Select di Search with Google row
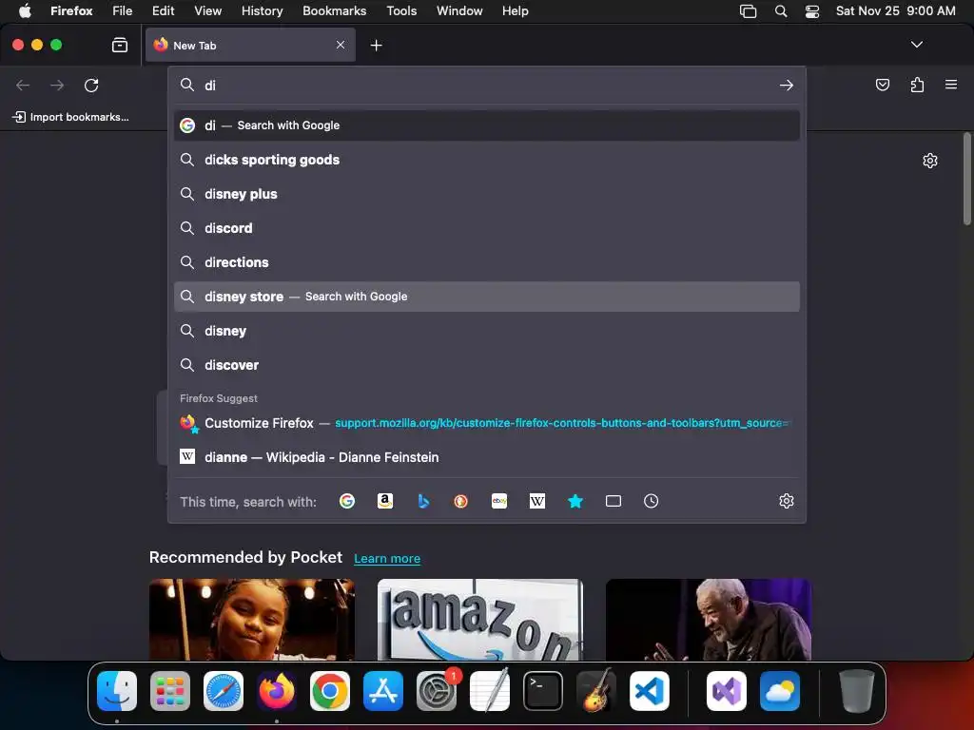The width and height of the screenshot is (974, 730). pyautogui.click(x=487, y=125)
